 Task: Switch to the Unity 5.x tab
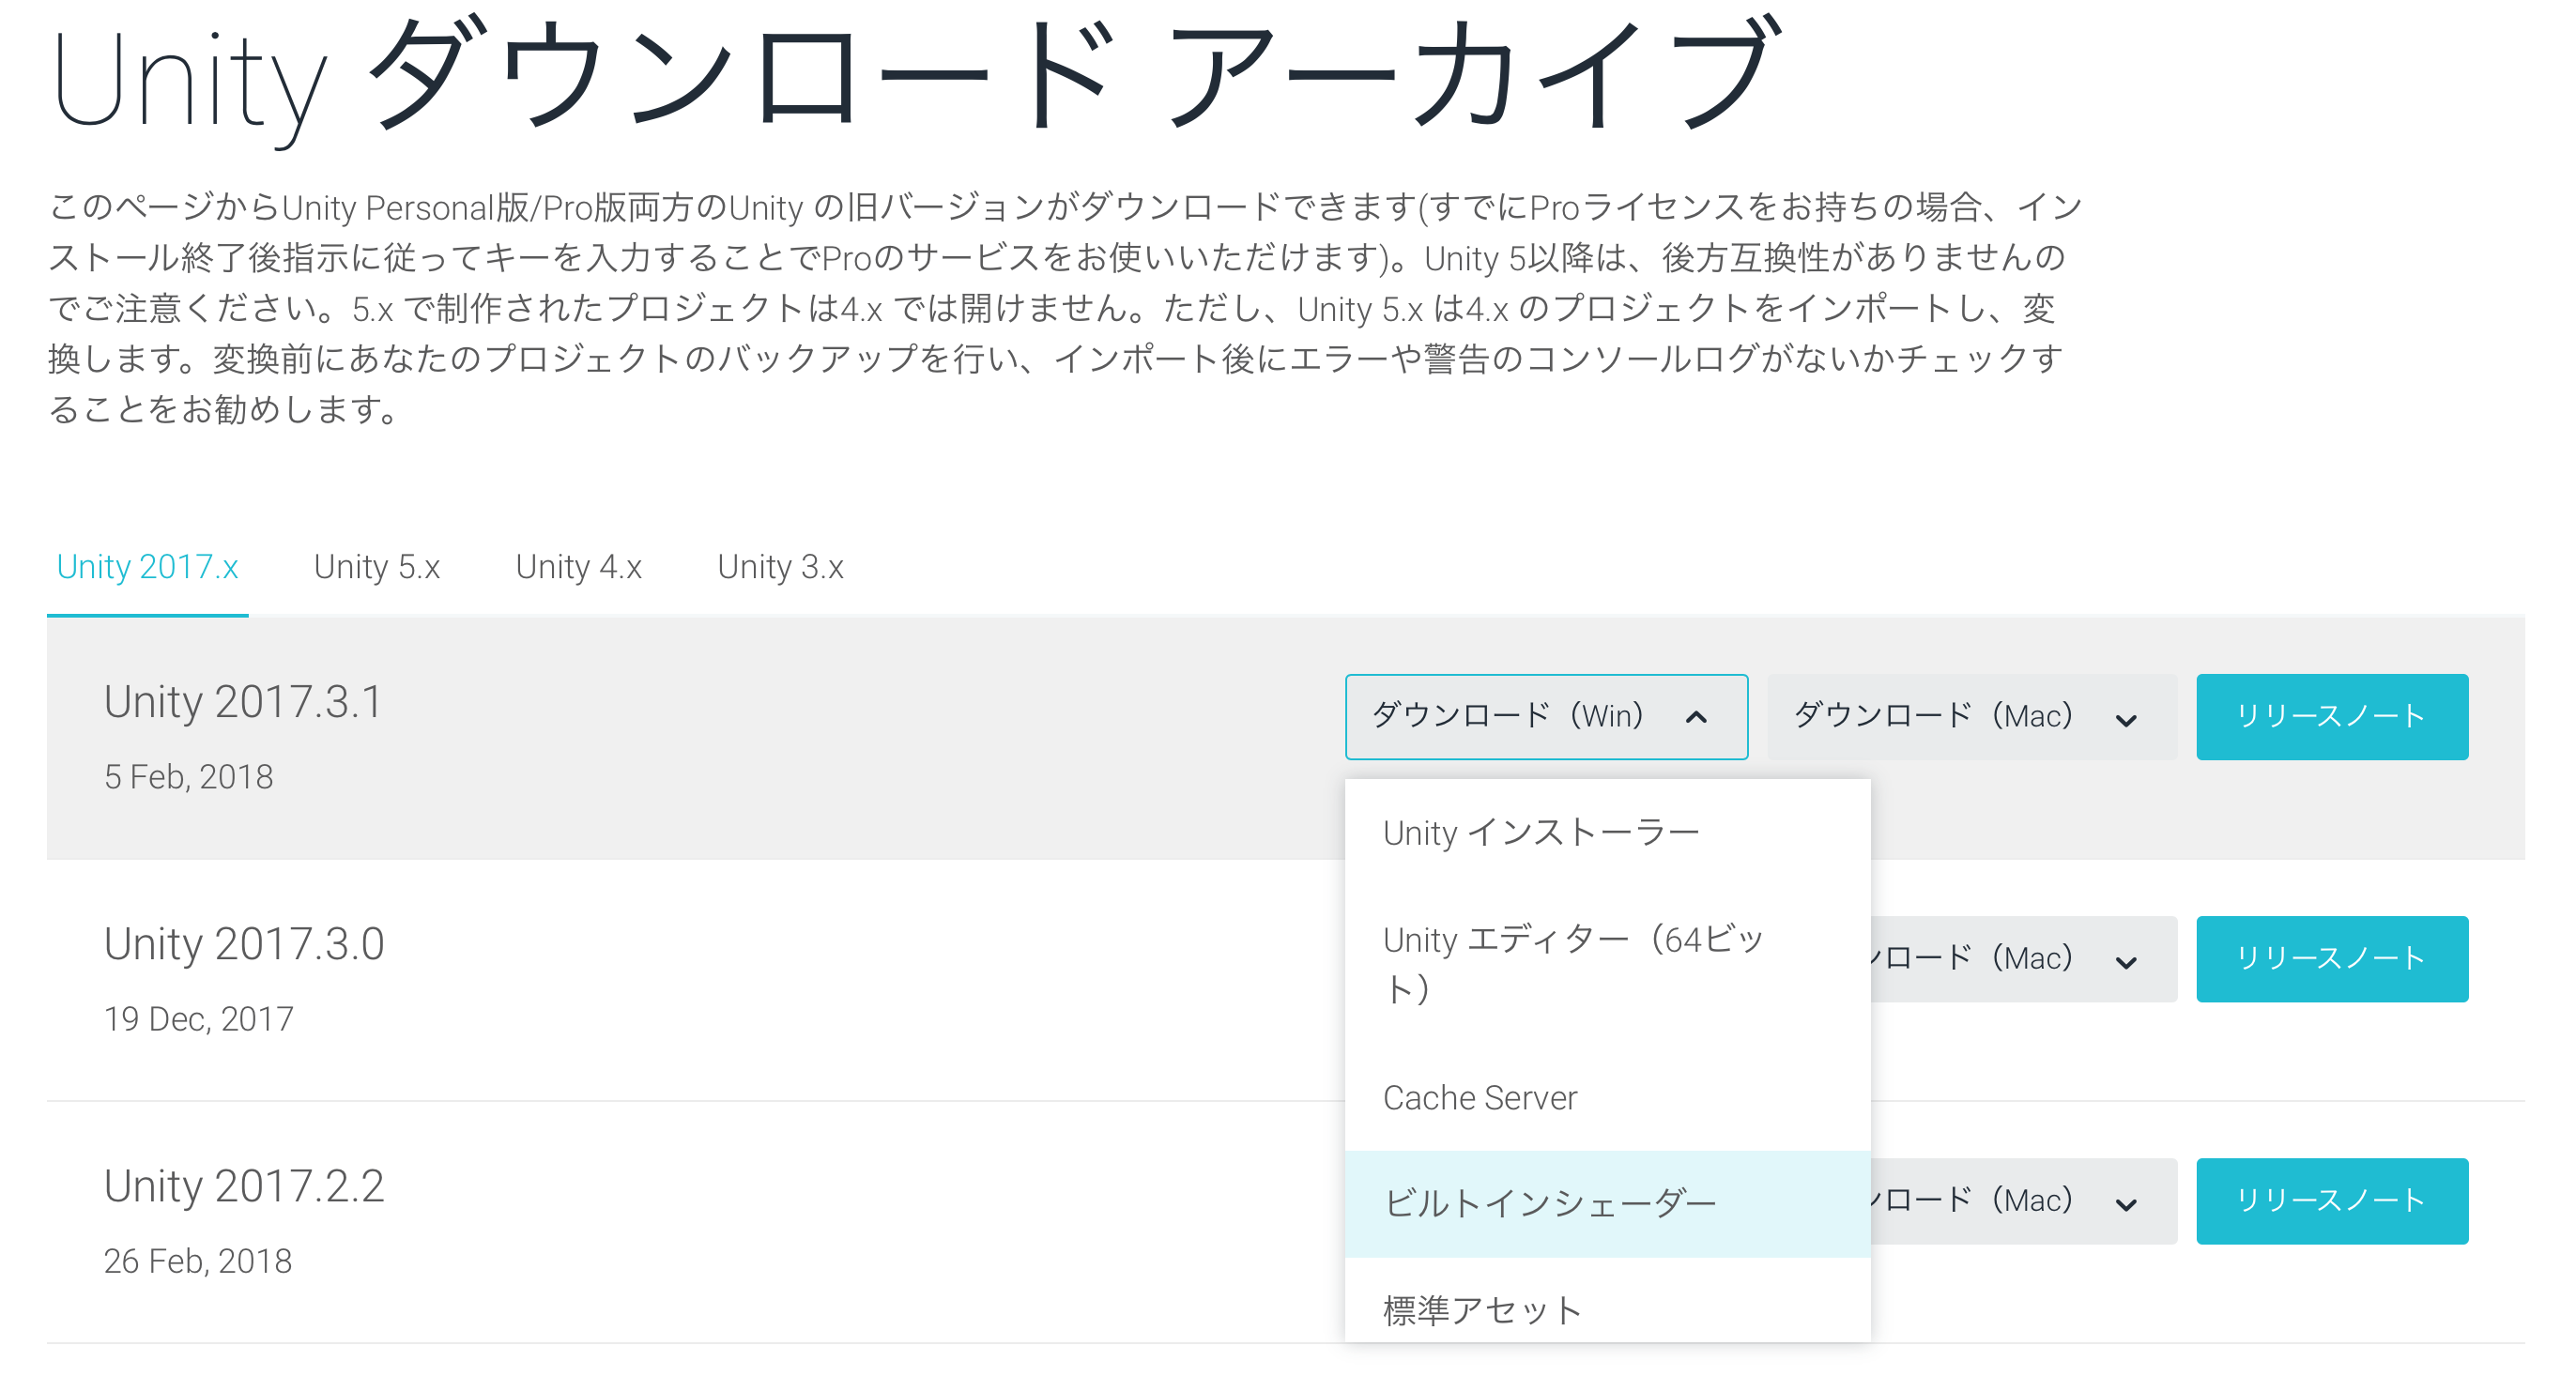pos(377,566)
